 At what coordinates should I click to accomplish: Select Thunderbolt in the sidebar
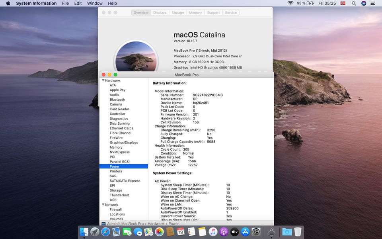[119, 195]
